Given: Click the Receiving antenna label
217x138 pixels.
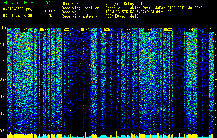Looking at the screenshot, I should point(79,16).
